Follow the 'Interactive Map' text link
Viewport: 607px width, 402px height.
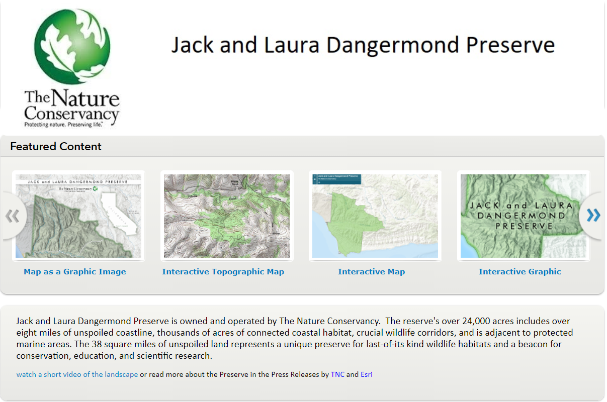[371, 272]
